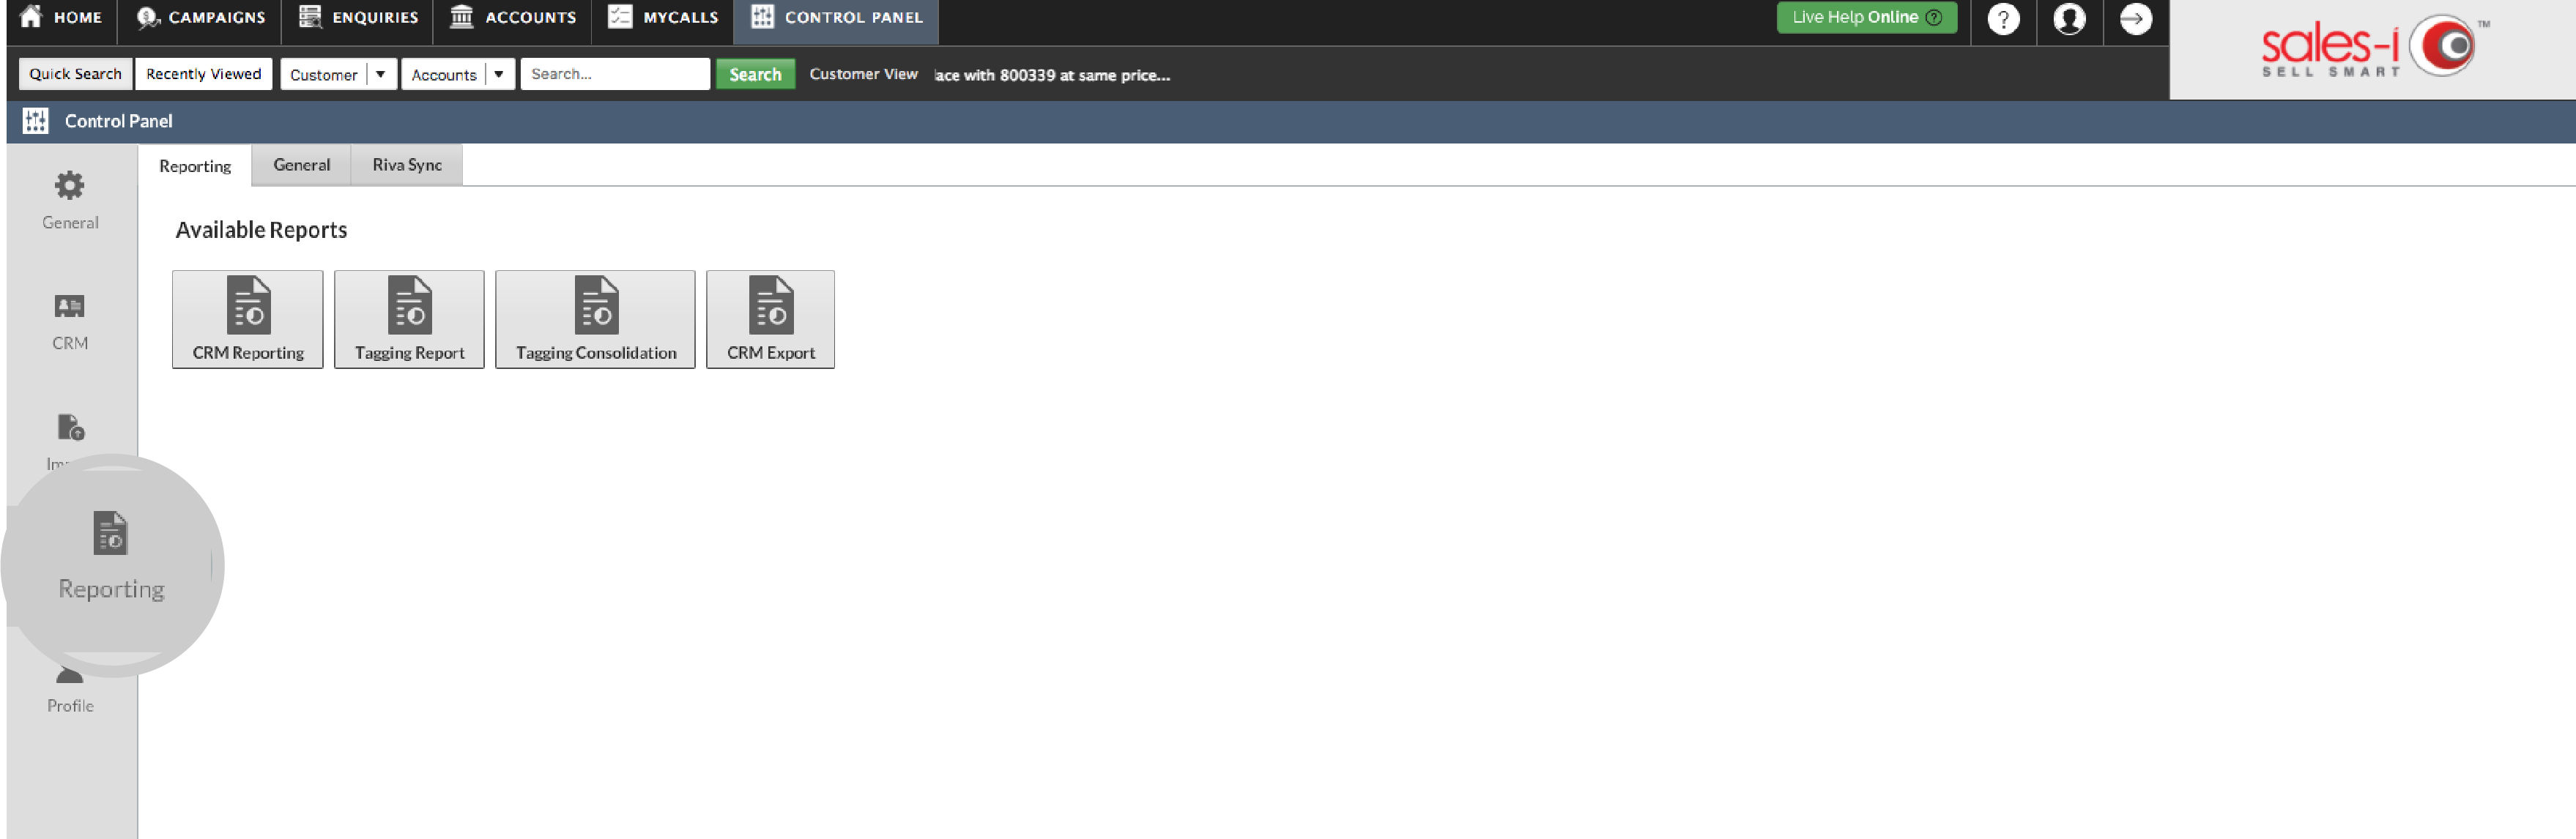Open the CRM Export tool
Viewport: 2576px width, 839px height.
pos(771,318)
